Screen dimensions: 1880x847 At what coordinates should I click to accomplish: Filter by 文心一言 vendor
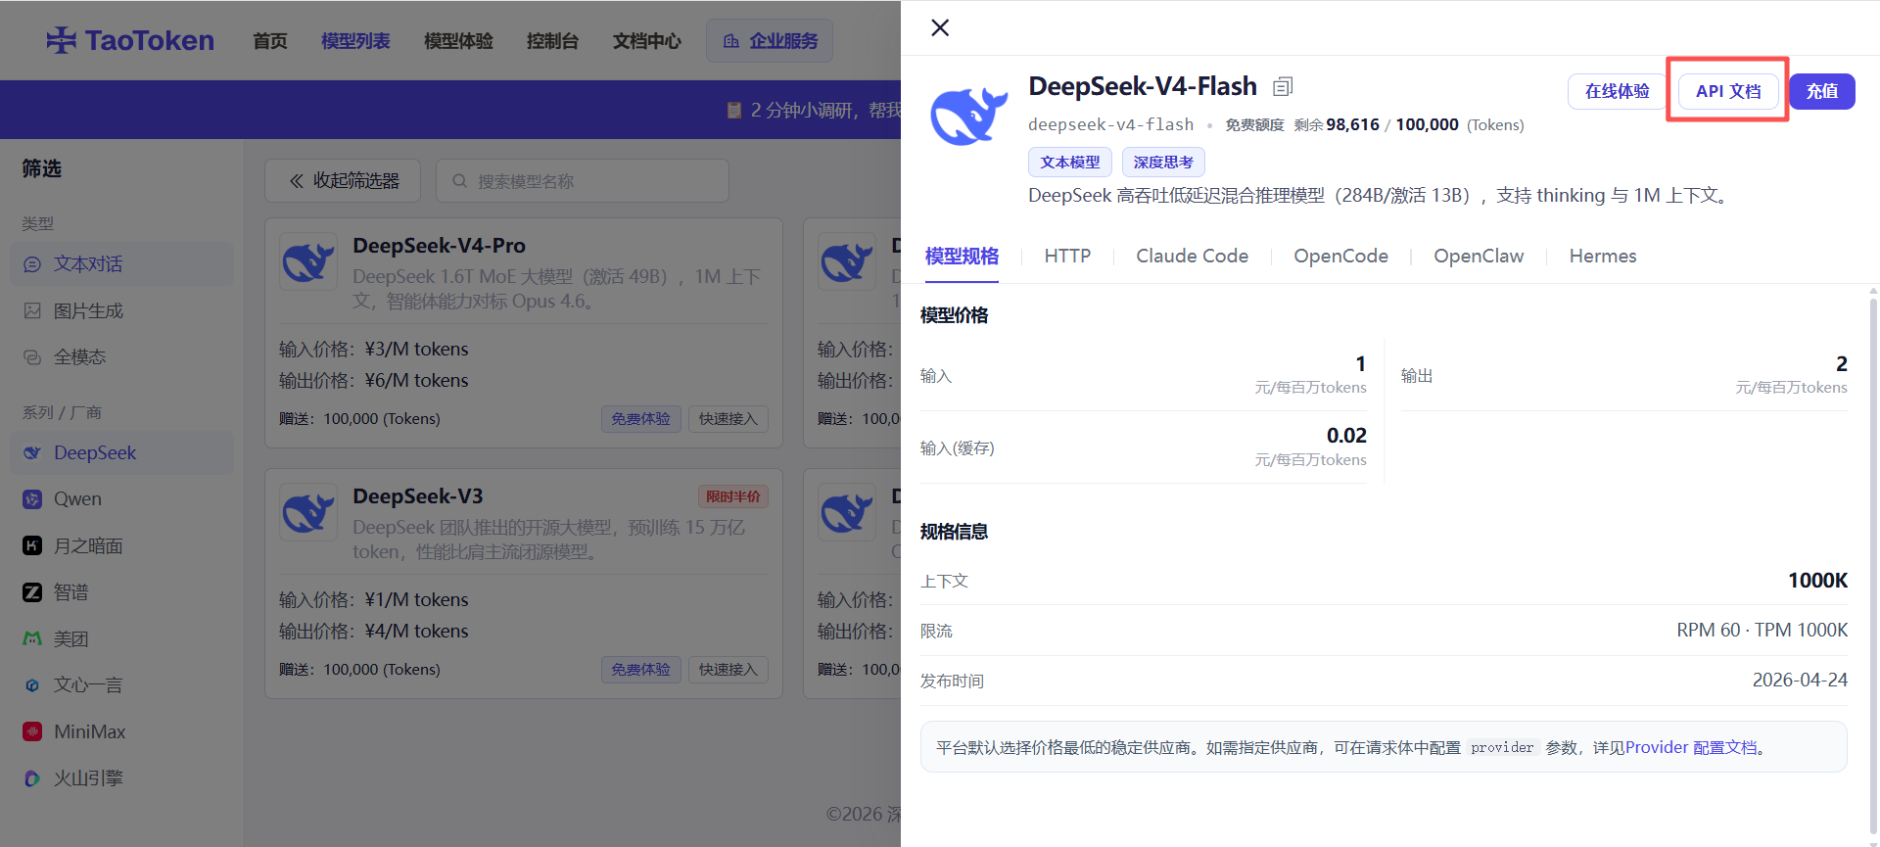(122, 685)
